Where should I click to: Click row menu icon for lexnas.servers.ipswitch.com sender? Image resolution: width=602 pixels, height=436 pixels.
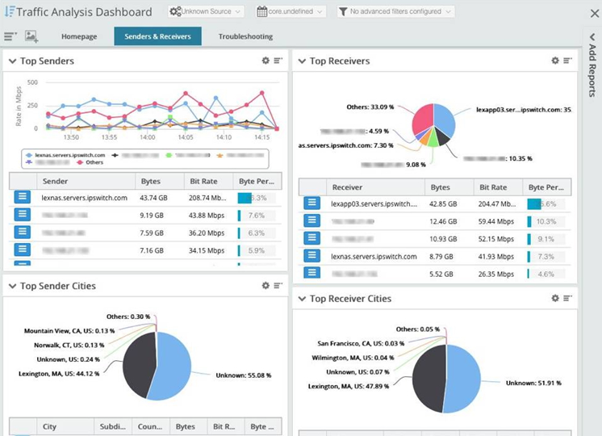pos(22,197)
